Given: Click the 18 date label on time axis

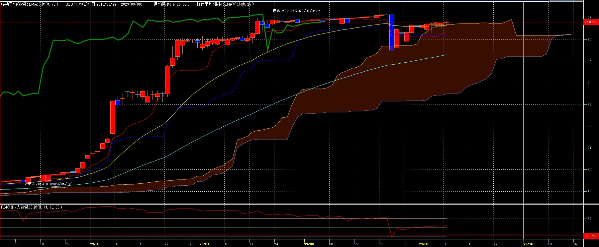Looking at the screenshot, I should click(42, 244).
